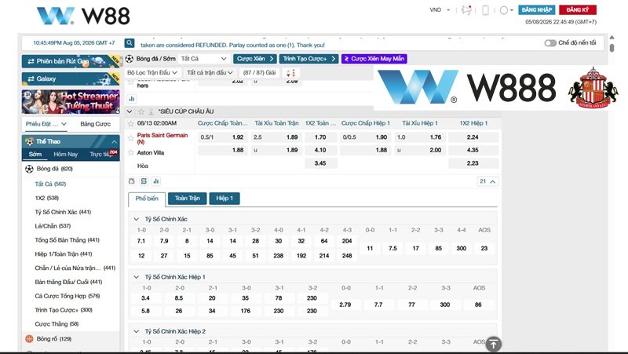Screen dimensions: 628x354
Task: Click ĐĂNG KÝ register button
Action: point(578,9)
